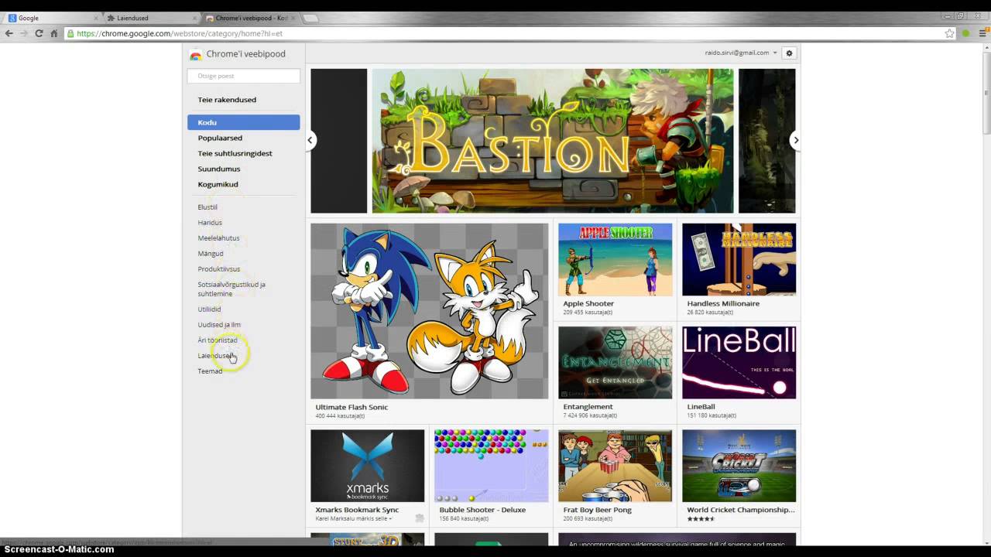Viewport: 991px width, 557px height.
Task: Click the Entanglement title text
Action: 588,407
